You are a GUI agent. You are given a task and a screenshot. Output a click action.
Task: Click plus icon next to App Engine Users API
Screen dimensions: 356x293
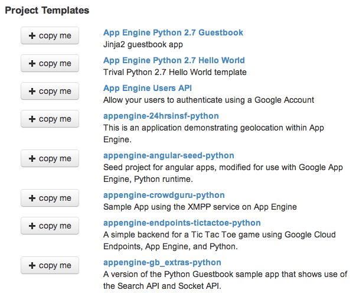tap(32, 91)
